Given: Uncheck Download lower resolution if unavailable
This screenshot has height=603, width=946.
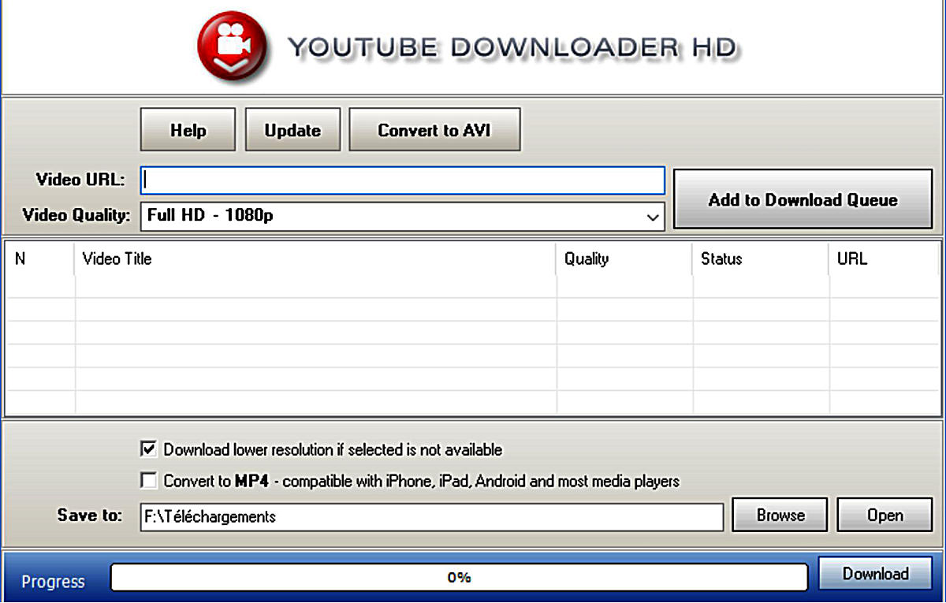Looking at the screenshot, I should (x=148, y=449).
